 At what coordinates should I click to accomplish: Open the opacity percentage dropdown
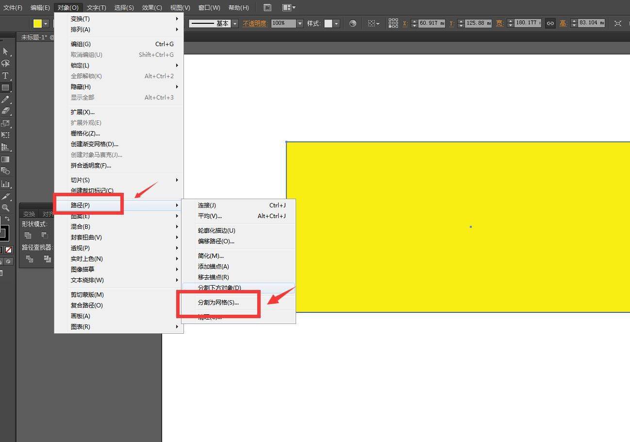[x=300, y=23]
